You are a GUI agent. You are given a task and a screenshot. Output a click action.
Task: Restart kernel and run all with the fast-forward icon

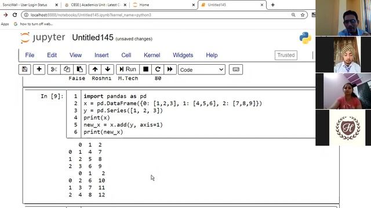tap(170, 69)
